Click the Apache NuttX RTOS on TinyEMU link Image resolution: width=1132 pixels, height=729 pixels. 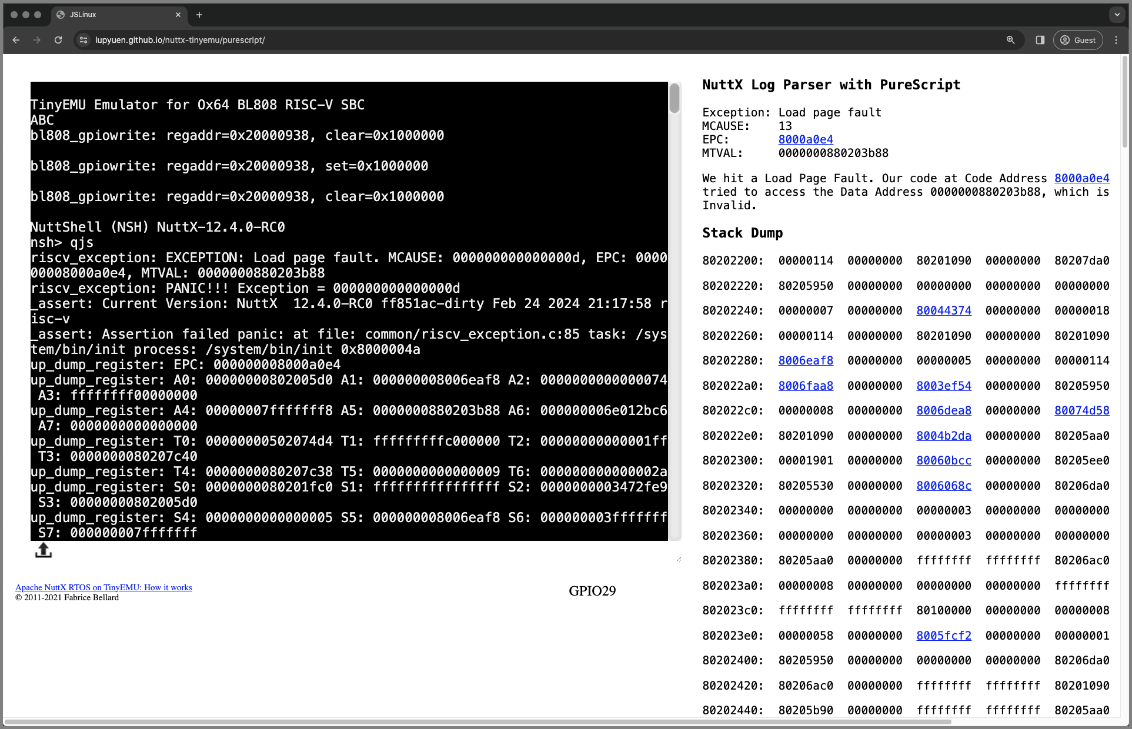point(103,587)
